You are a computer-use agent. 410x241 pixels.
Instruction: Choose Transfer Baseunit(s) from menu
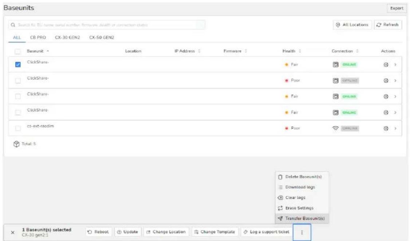[302, 218]
